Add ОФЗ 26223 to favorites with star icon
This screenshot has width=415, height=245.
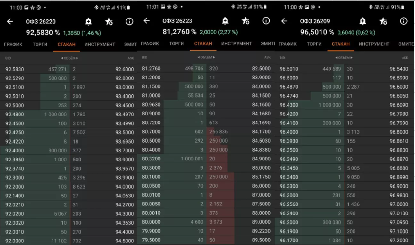tap(246, 21)
